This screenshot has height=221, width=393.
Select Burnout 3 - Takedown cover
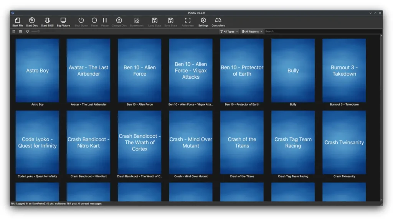click(344, 71)
